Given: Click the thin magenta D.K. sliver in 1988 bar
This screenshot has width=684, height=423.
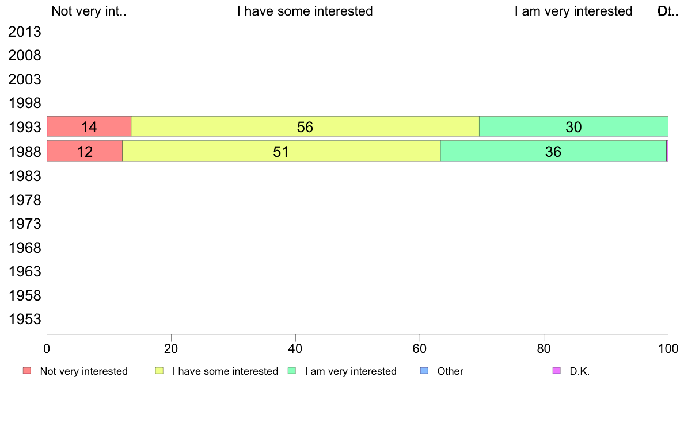Looking at the screenshot, I should click(x=667, y=151).
